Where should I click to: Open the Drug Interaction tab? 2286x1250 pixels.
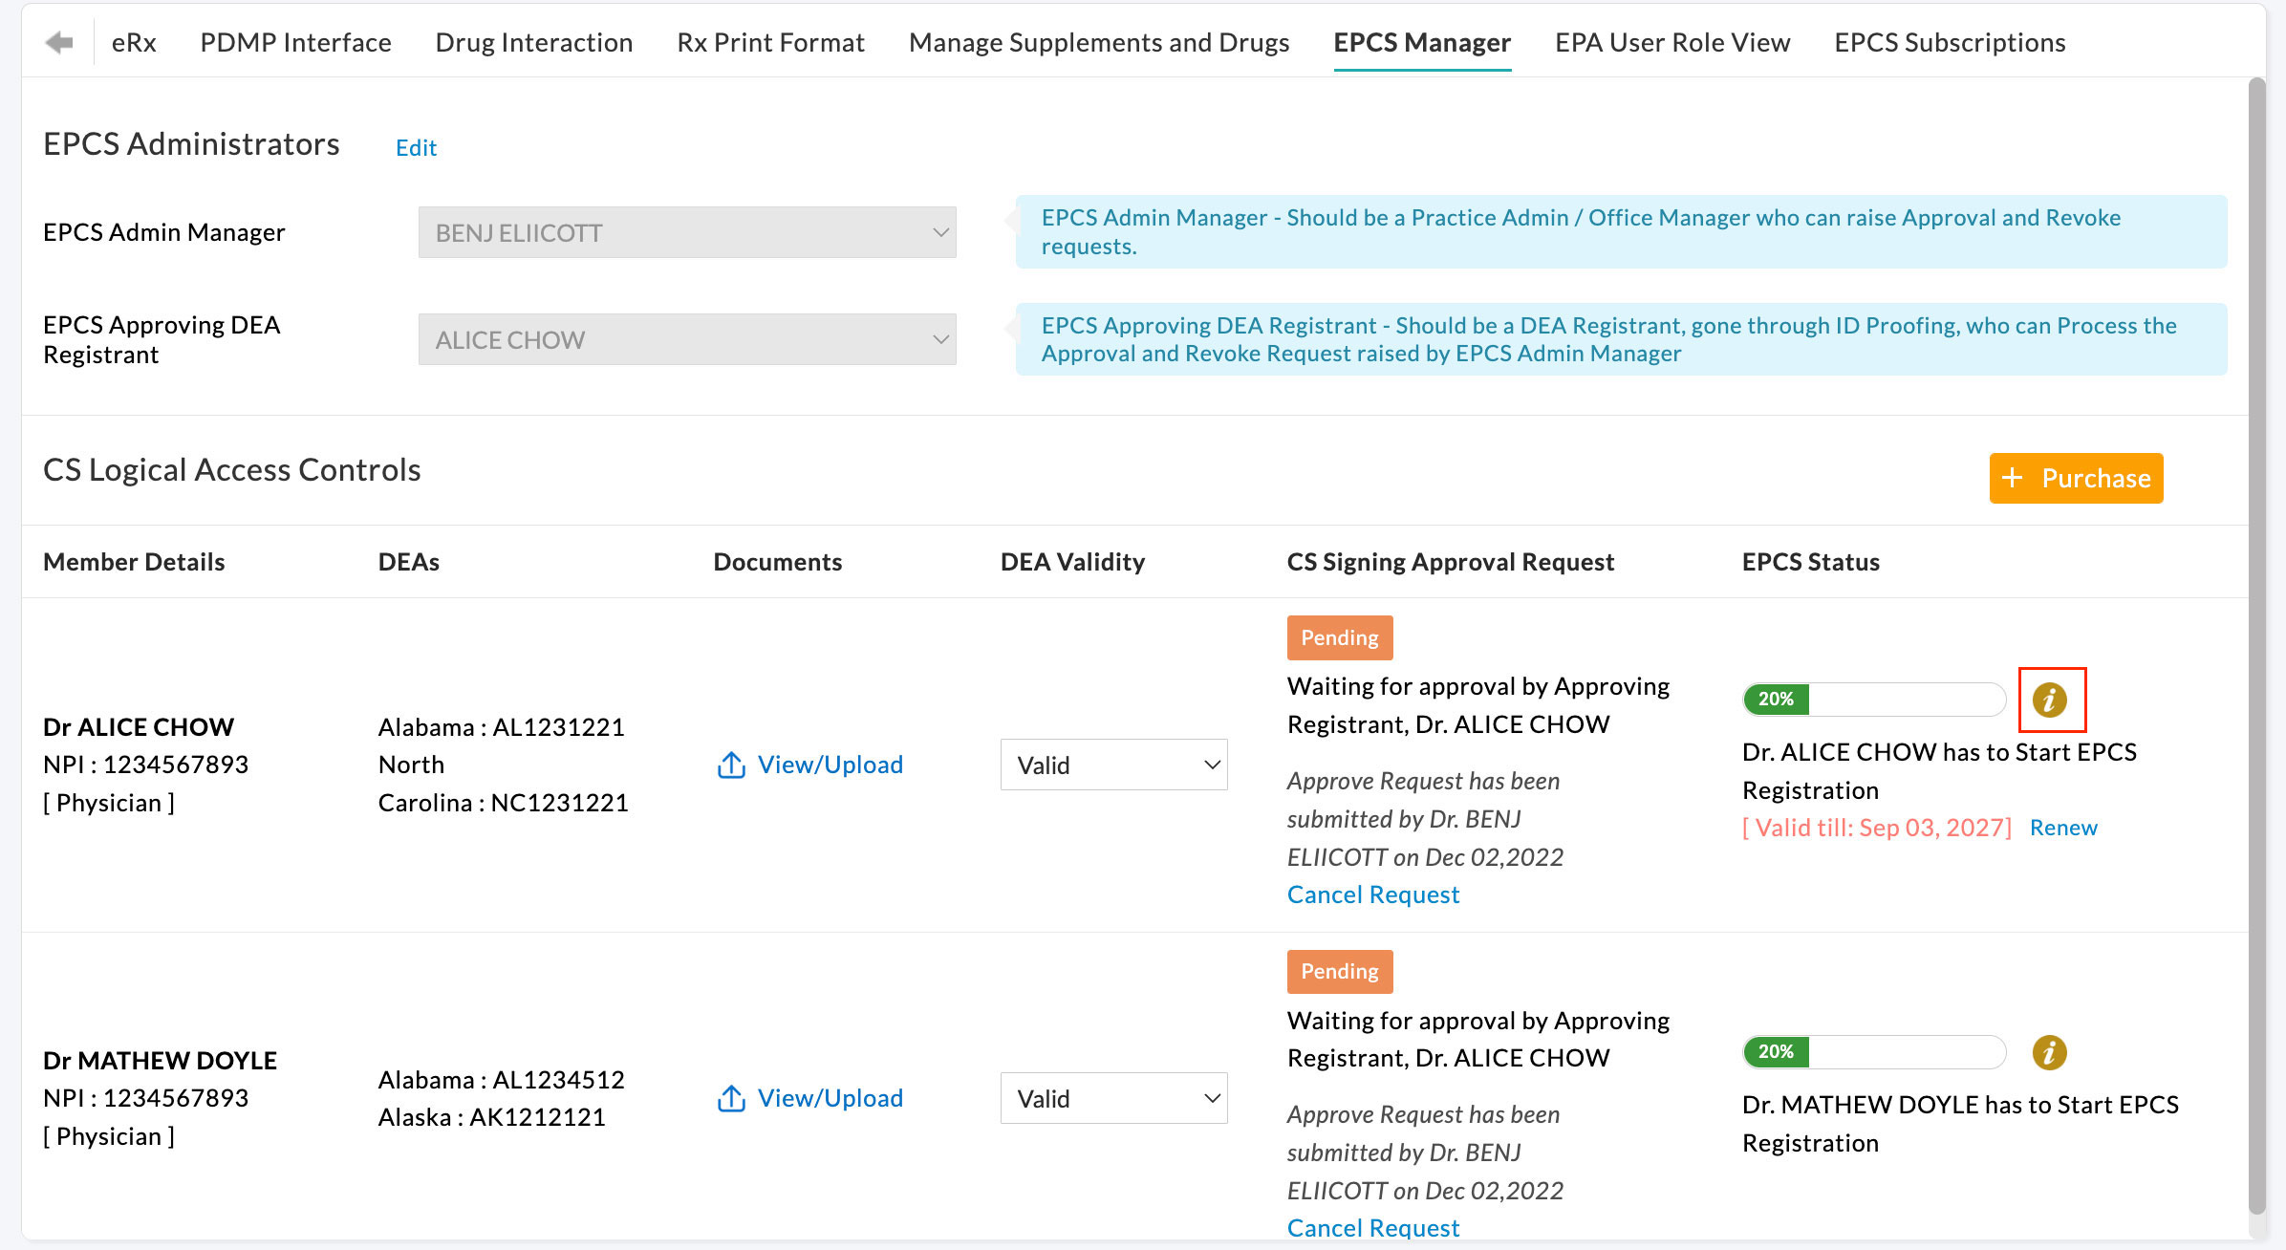pyautogui.click(x=533, y=42)
